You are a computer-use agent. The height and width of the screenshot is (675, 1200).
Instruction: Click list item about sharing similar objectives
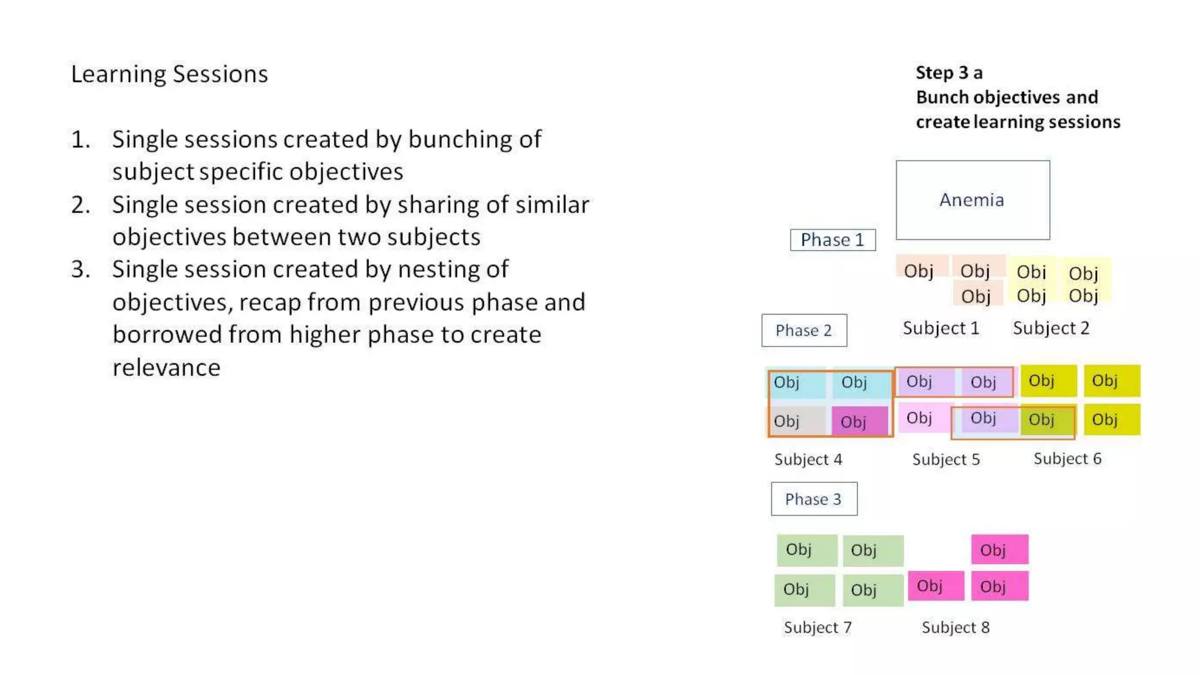pos(330,221)
